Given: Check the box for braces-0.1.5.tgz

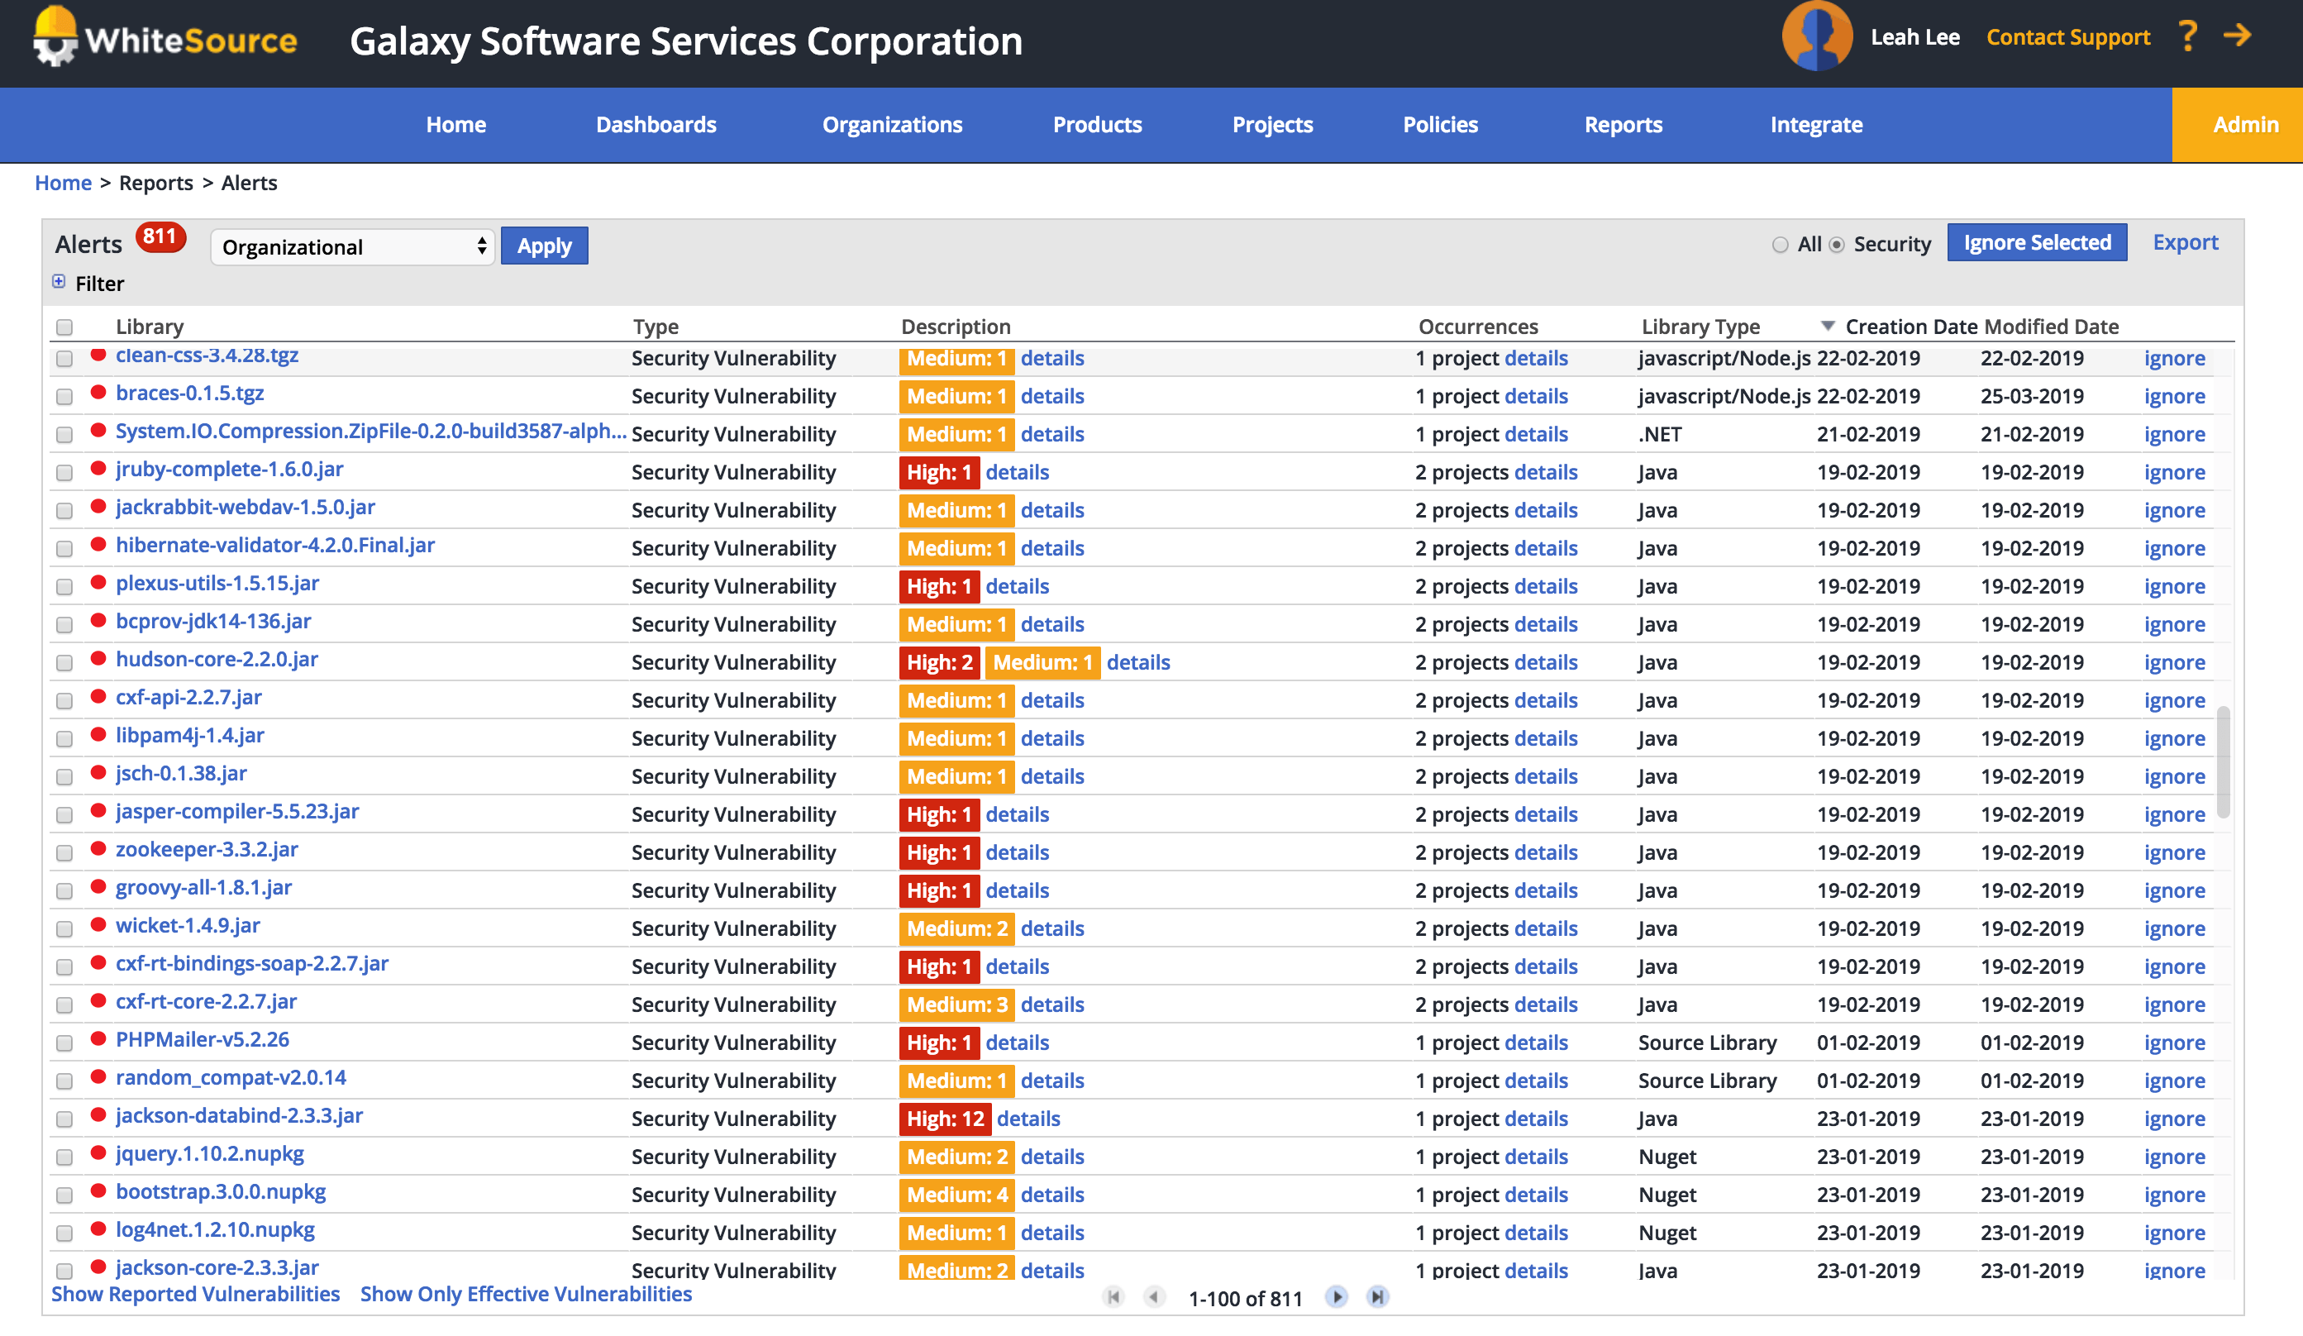Looking at the screenshot, I should point(64,397).
